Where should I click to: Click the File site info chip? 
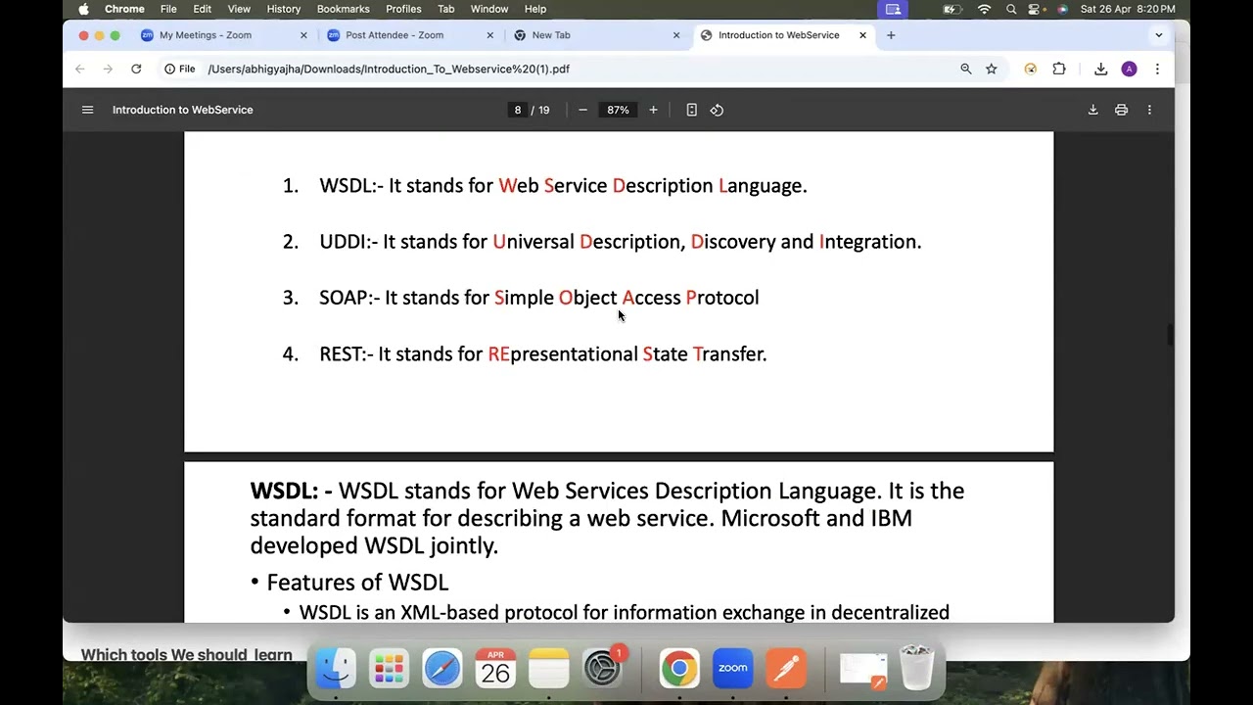pyautogui.click(x=180, y=69)
